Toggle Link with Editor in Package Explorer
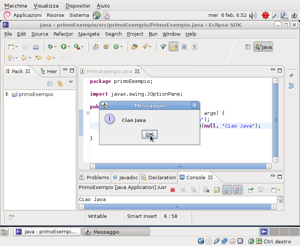The width and height of the screenshot is (300, 246). click(60, 84)
